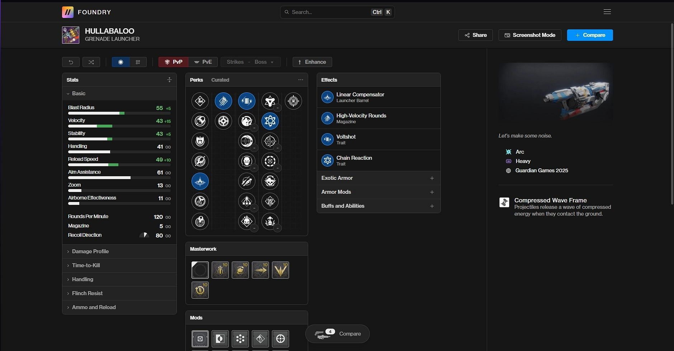Switch to PvE mode
The image size is (674, 351).
pyautogui.click(x=203, y=62)
